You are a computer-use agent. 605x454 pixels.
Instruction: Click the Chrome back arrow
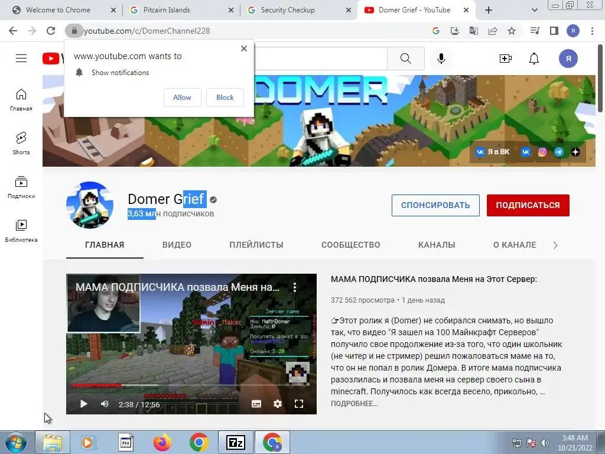pos(13,31)
